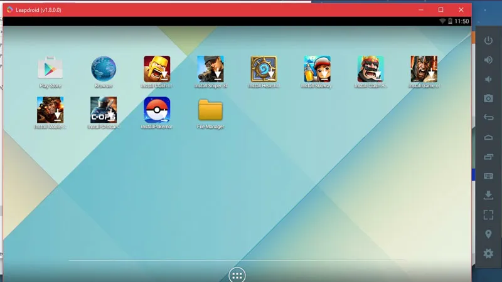Open the Install Hearthstone shortcut

click(x=264, y=69)
